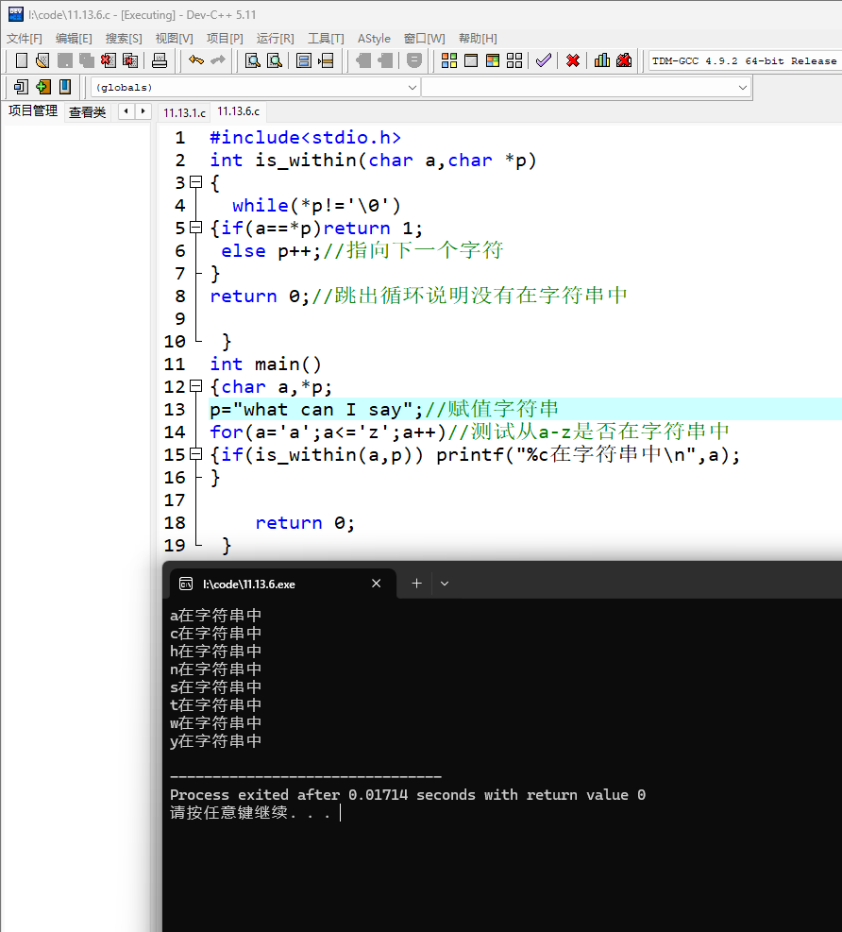Click the line 'return 0;' at line 18
The height and width of the screenshot is (932, 842).
coord(305,522)
